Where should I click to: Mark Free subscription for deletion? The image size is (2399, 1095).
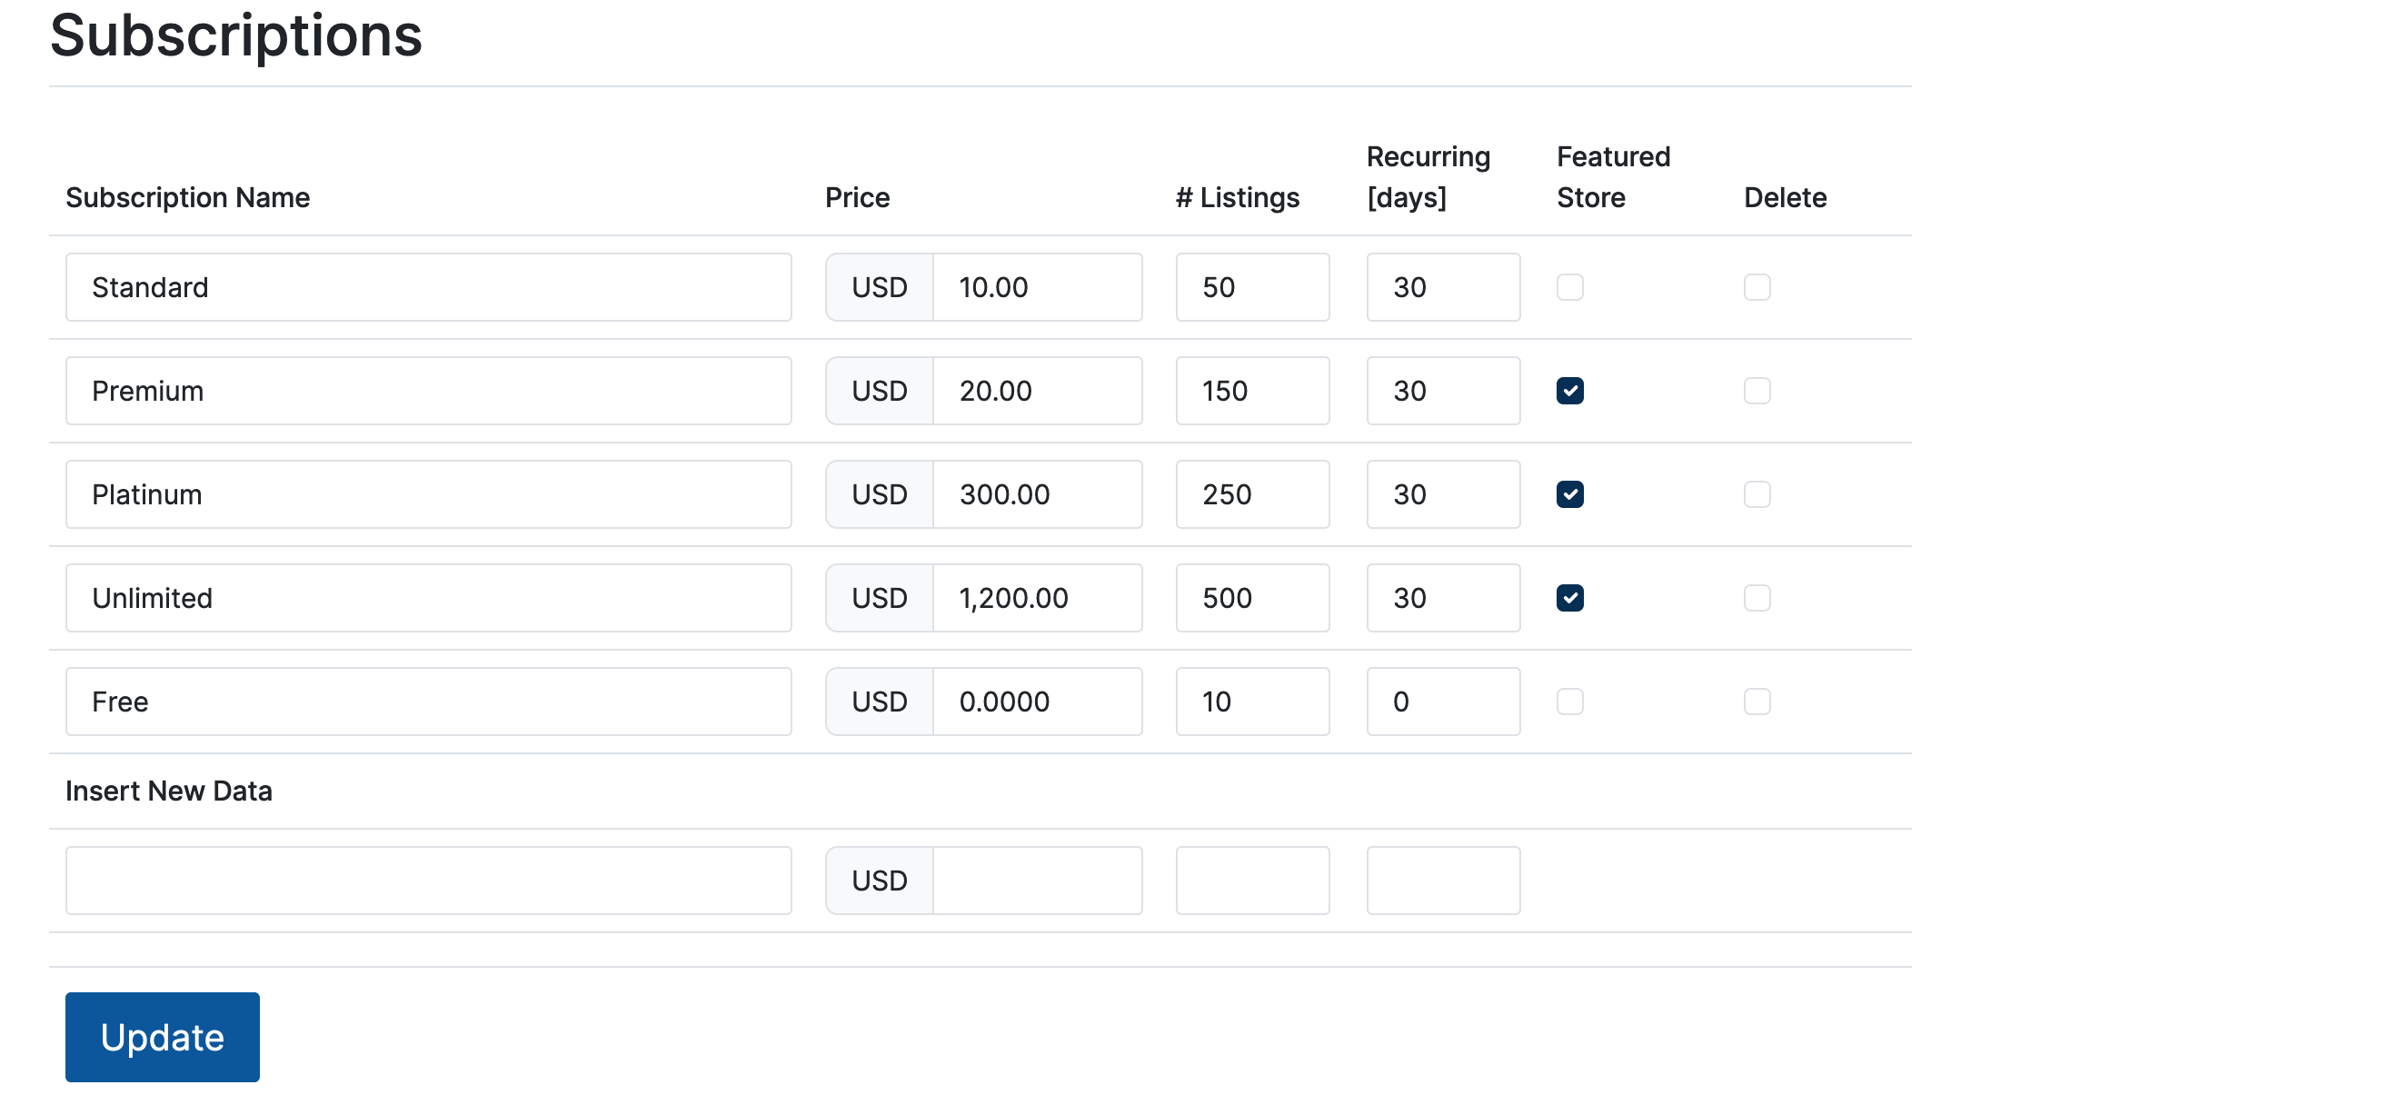point(1757,702)
